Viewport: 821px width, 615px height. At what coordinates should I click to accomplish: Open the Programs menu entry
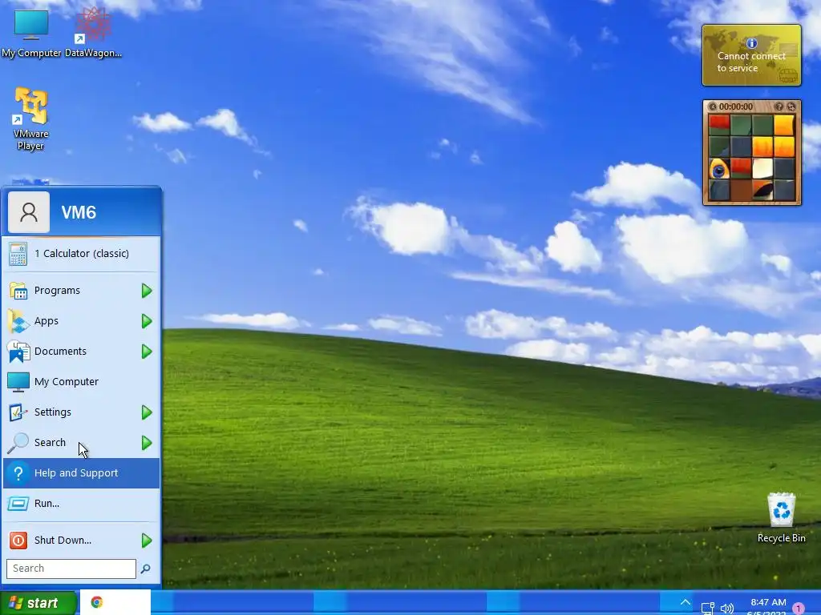tap(81, 290)
